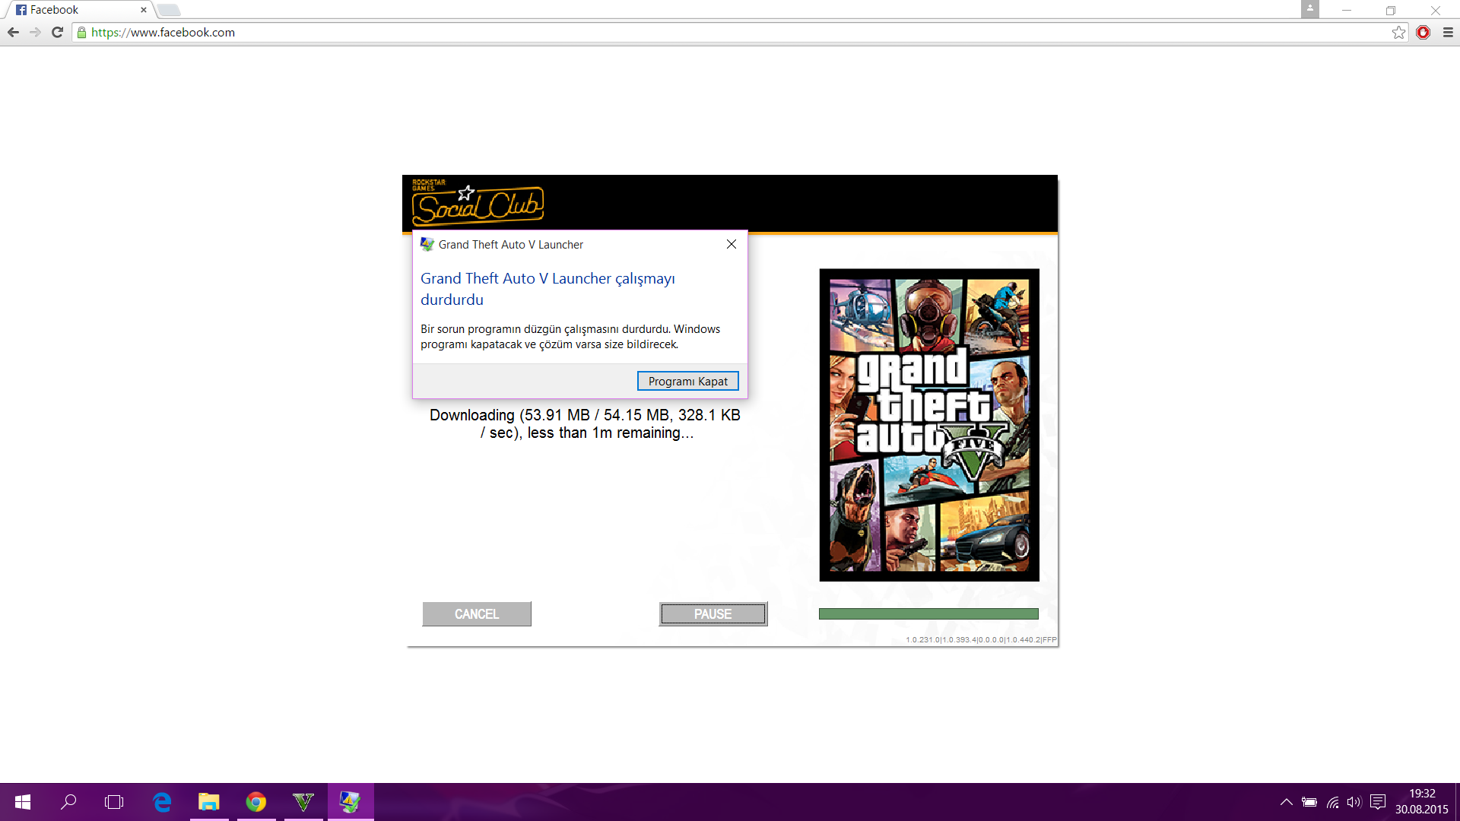Click the Rockstar Social Club logo
Image resolution: width=1460 pixels, height=821 pixels.
click(x=478, y=202)
